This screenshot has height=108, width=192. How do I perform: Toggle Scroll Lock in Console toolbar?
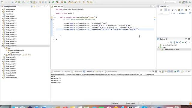pyautogui.click(x=163, y=71)
